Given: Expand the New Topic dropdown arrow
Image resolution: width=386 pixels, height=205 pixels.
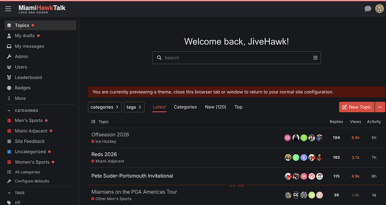Looking at the screenshot, I should [380, 107].
